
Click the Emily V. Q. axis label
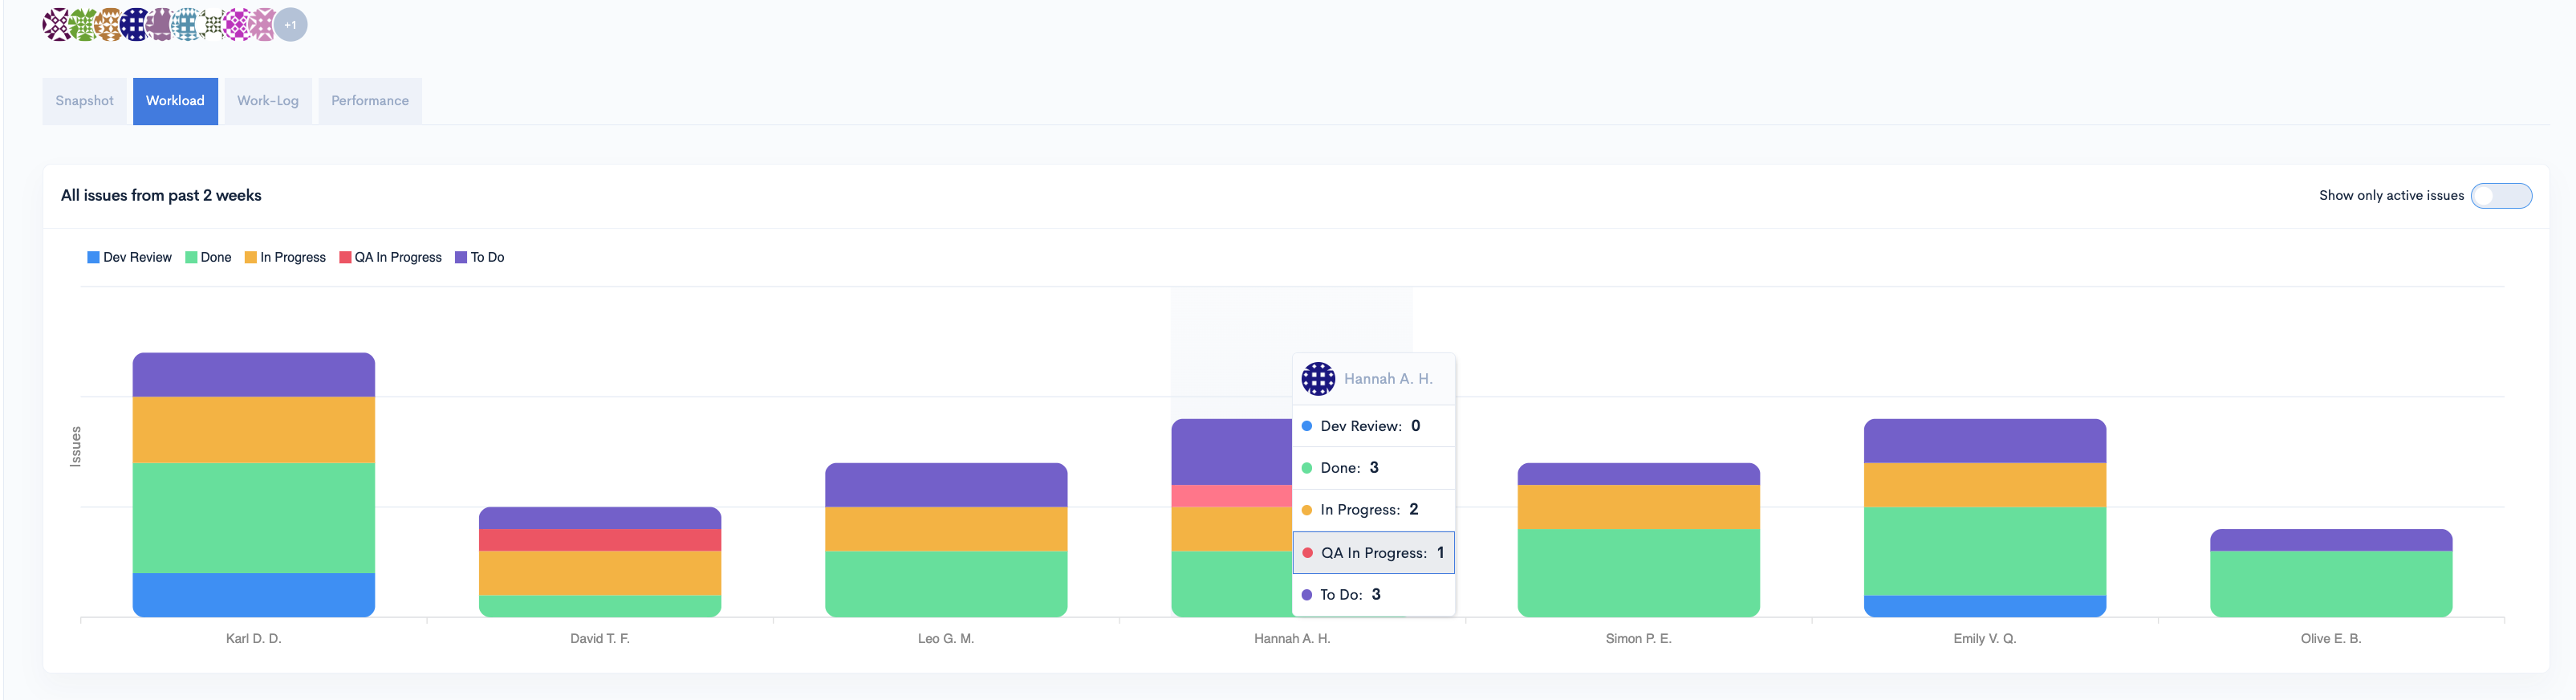[1984, 638]
